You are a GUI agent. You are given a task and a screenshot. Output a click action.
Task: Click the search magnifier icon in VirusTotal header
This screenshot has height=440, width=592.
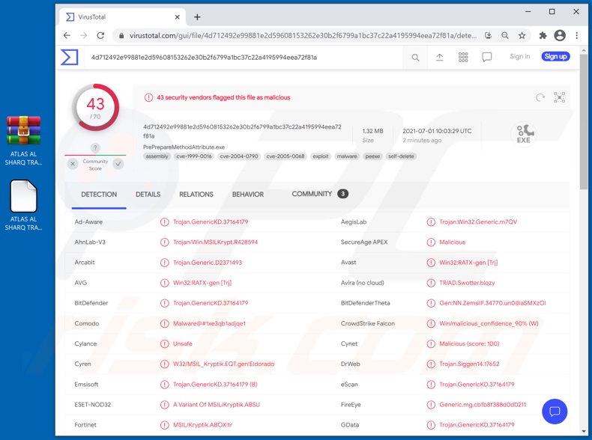click(415, 58)
